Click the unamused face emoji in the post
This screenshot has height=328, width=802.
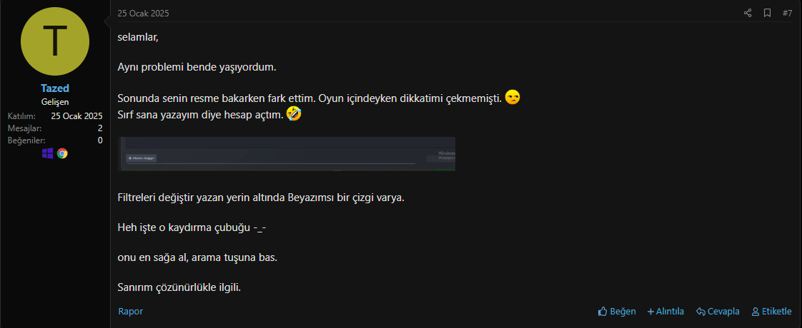click(513, 98)
